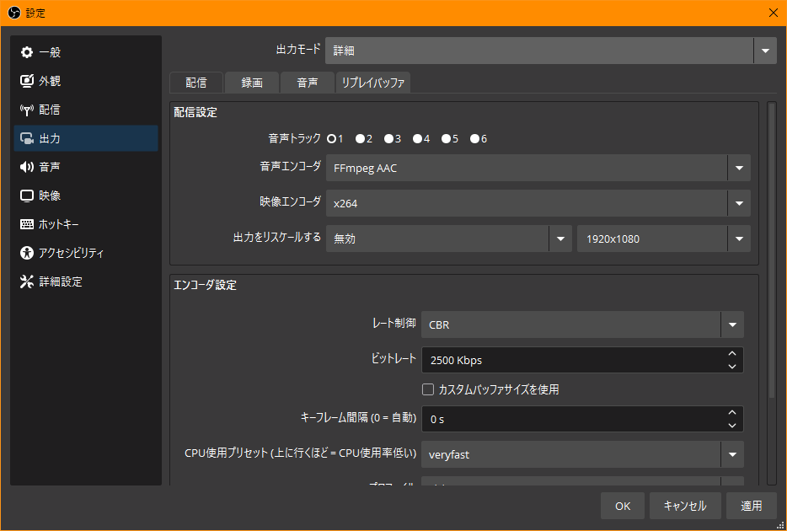
Task: Click the 出力 output icon in sidebar
Action: 27,138
